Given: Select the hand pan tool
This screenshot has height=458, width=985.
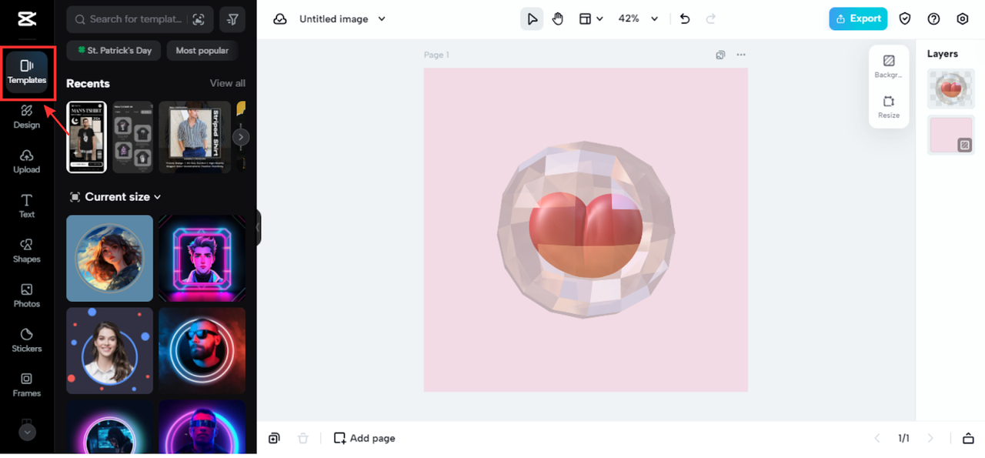Looking at the screenshot, I should click(x=558, y=19).
